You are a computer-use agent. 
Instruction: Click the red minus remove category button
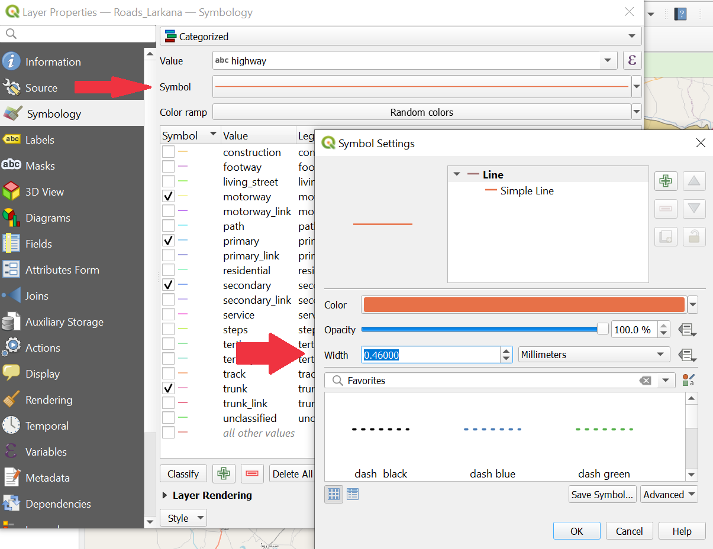click(x=252, y=473)
